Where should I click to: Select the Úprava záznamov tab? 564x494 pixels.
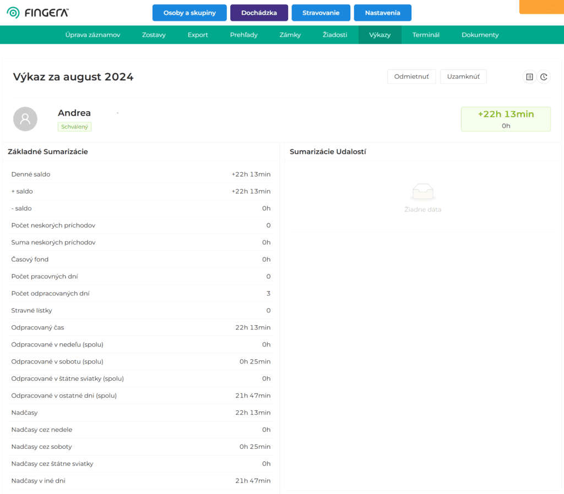(93, 35)
